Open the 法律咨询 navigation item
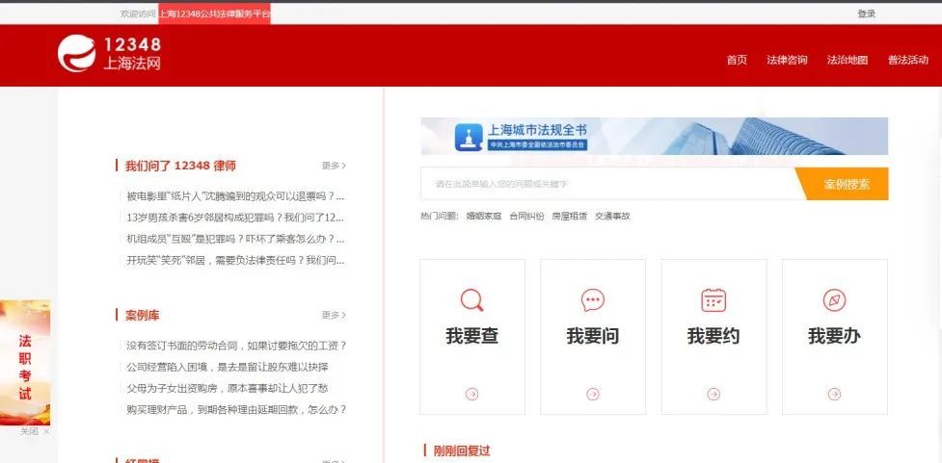Screen dimensions: 942x463 pyautogui.click(x=787, y=60)
